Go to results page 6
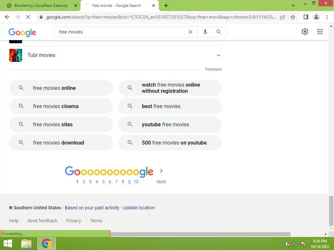 110,182
